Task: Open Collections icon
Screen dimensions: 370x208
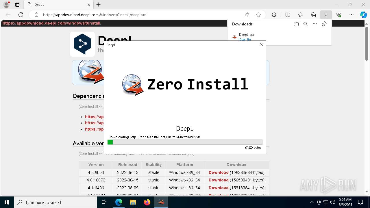Action: click(313, 15)
